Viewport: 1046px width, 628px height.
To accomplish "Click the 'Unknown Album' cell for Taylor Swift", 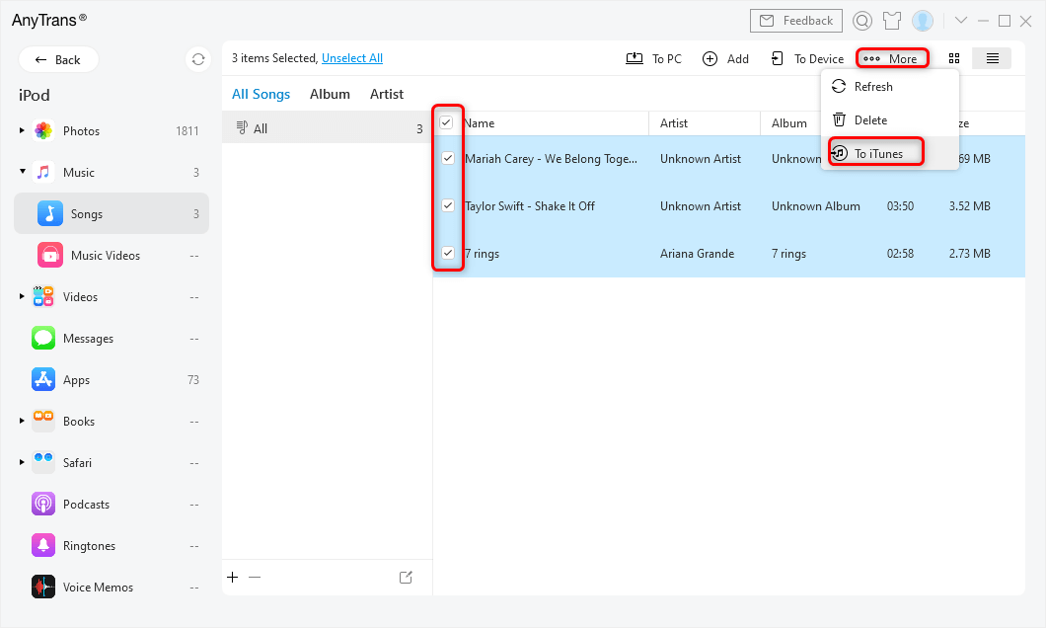I will click(x=816, y=206).
